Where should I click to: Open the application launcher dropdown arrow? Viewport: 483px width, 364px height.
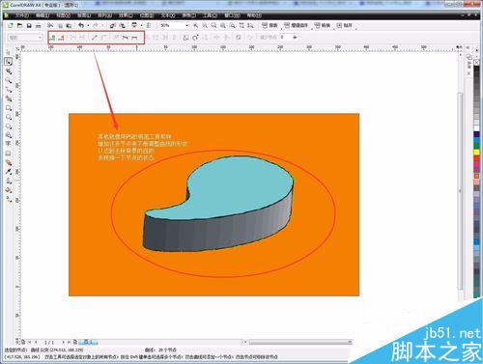click(x=141, y=25)
